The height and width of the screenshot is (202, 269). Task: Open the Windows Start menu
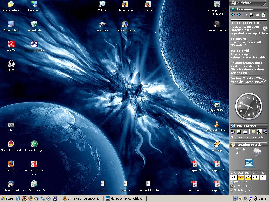7,199
